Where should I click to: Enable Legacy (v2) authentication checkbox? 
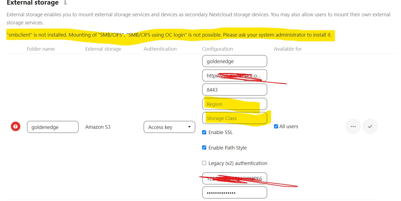[x=204, y=163]
